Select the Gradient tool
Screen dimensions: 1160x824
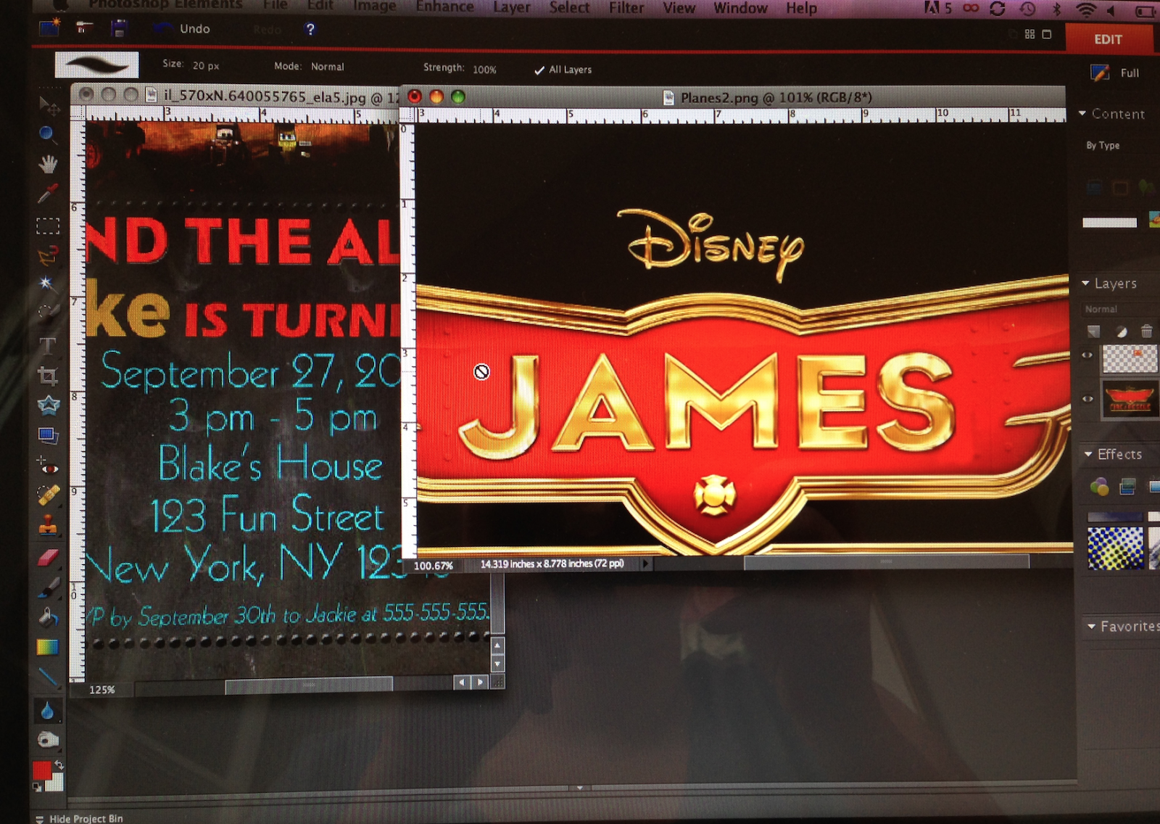[x=48, y=646]
